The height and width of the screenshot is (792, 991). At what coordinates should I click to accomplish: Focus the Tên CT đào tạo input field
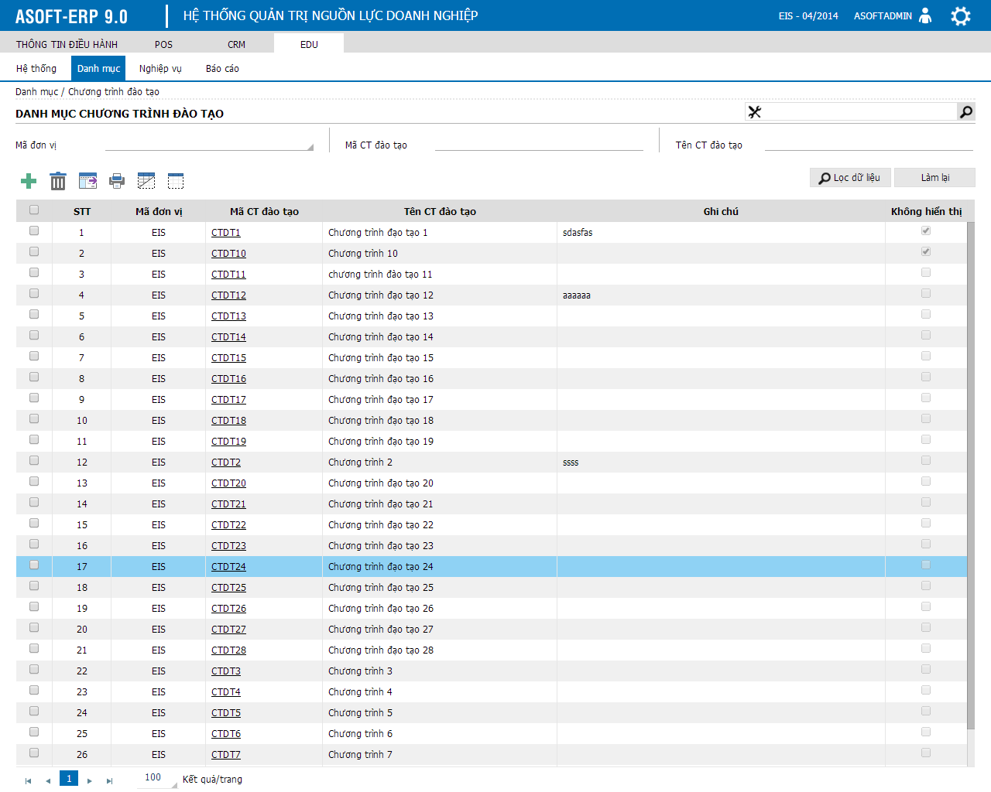tap(869, 144)
